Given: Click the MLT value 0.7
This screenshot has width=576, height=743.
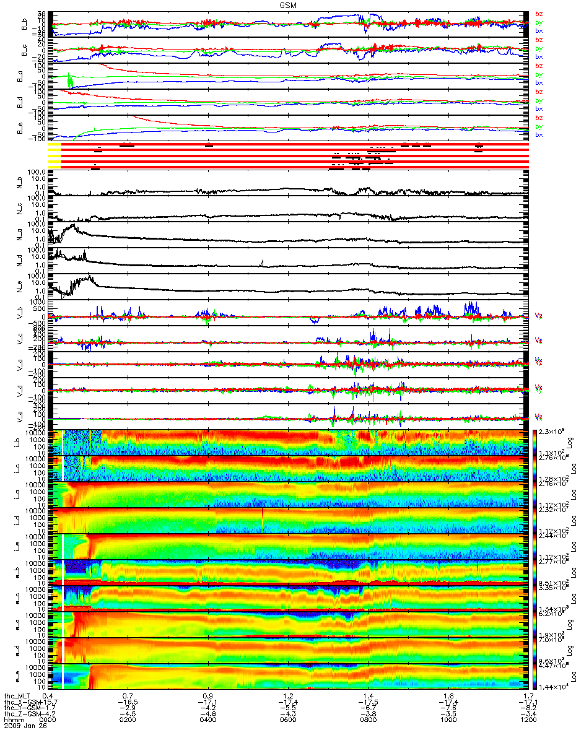Looking at the screenshot, I should 128,696.
